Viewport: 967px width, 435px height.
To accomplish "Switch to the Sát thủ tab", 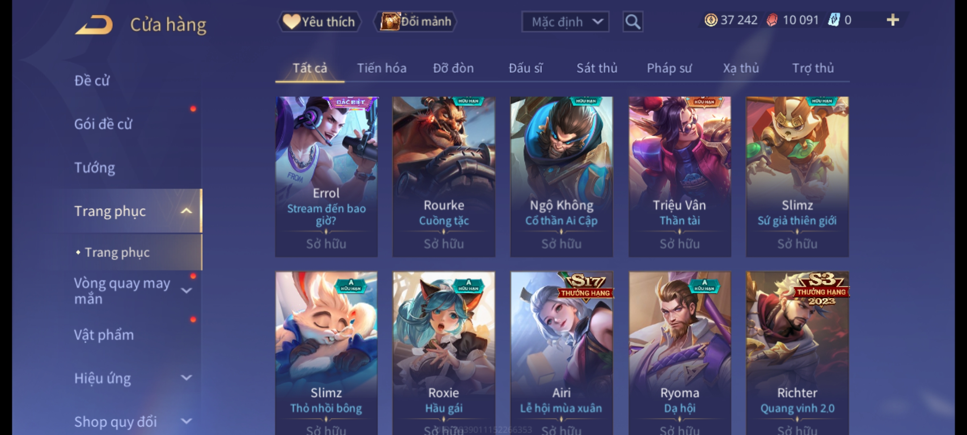I will (597, 68).
